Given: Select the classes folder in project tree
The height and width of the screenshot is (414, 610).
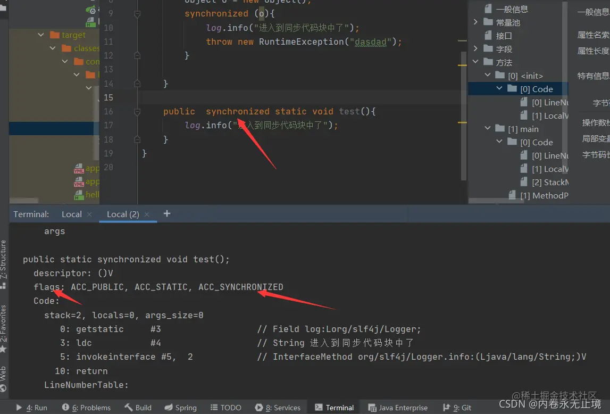Looking at the screenshot, I should pyautogui.click(x=80, y=48).
